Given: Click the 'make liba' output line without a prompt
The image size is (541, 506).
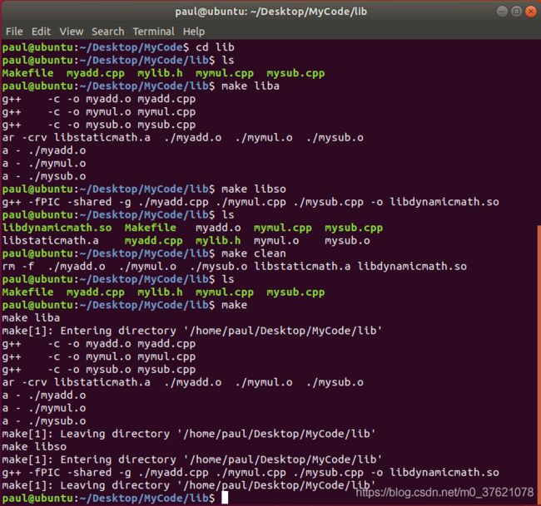Looking at the screenshot, I should pyautogui.click(x=31, y=317).
